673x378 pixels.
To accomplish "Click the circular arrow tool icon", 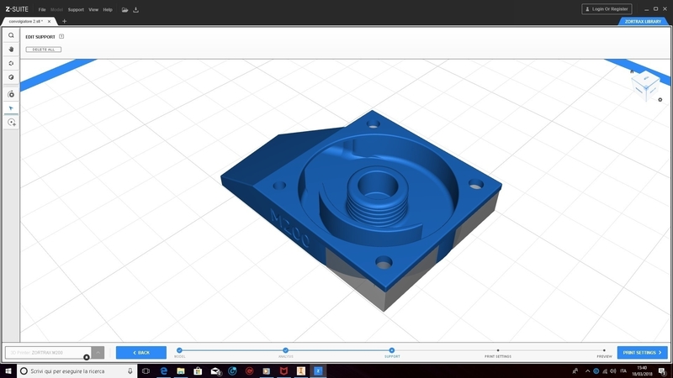I will (x=11, y=94).
